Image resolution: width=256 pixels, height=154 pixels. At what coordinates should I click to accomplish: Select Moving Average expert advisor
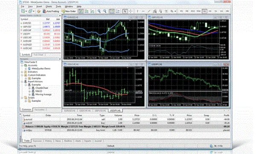pos(43,94)
